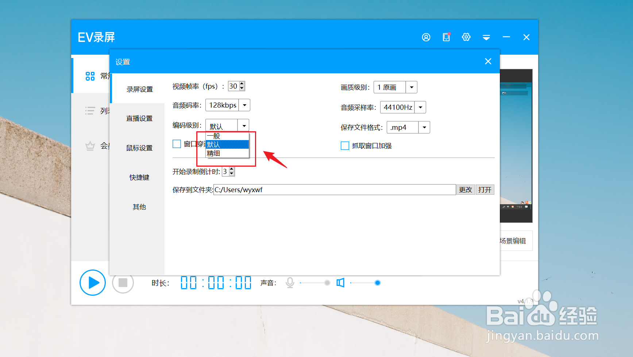The image size is (633, 357).
Task: Click the fps value field showing 30
Action: coord(233,86)
